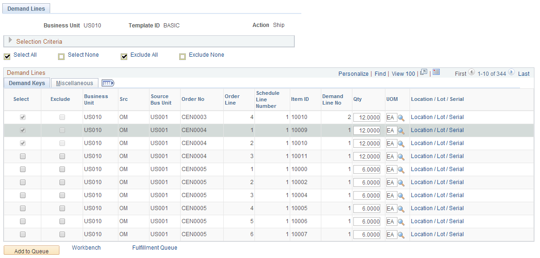Open UOM lookup for order CEN0003
540x258 pixels.
401,118
